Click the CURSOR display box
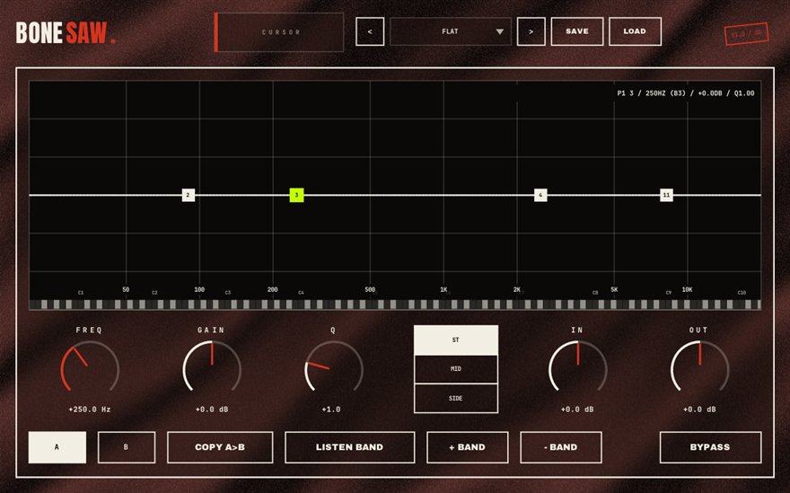 point(279,32)
